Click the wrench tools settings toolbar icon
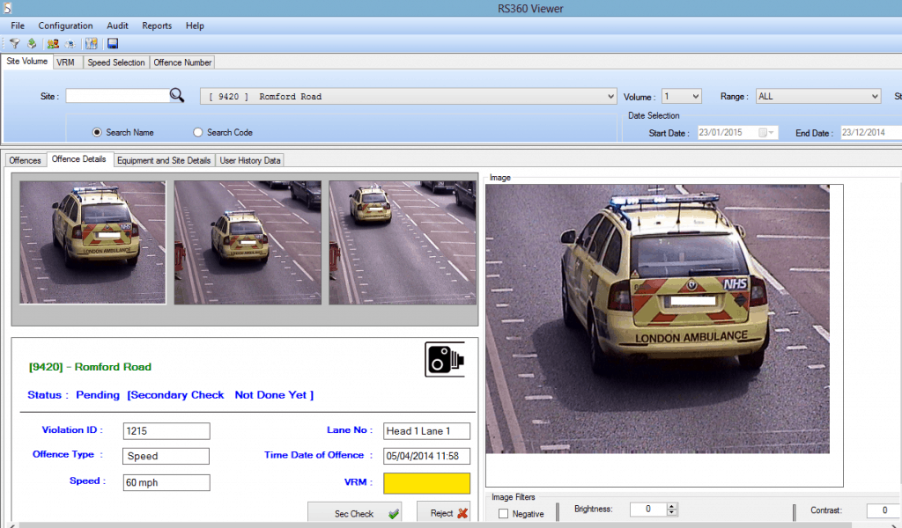Image resolution: width=902 pixels, height=528 pixels. (x=92, y=44)
